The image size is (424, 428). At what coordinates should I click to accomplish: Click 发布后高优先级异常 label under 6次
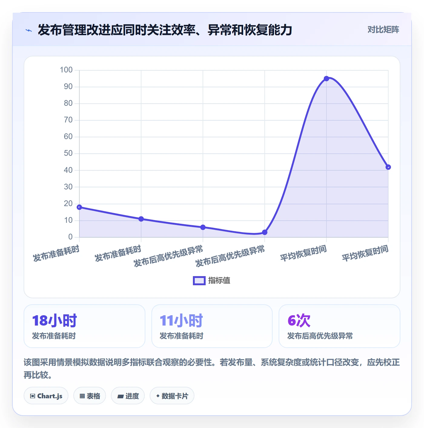tap(320, 336)
